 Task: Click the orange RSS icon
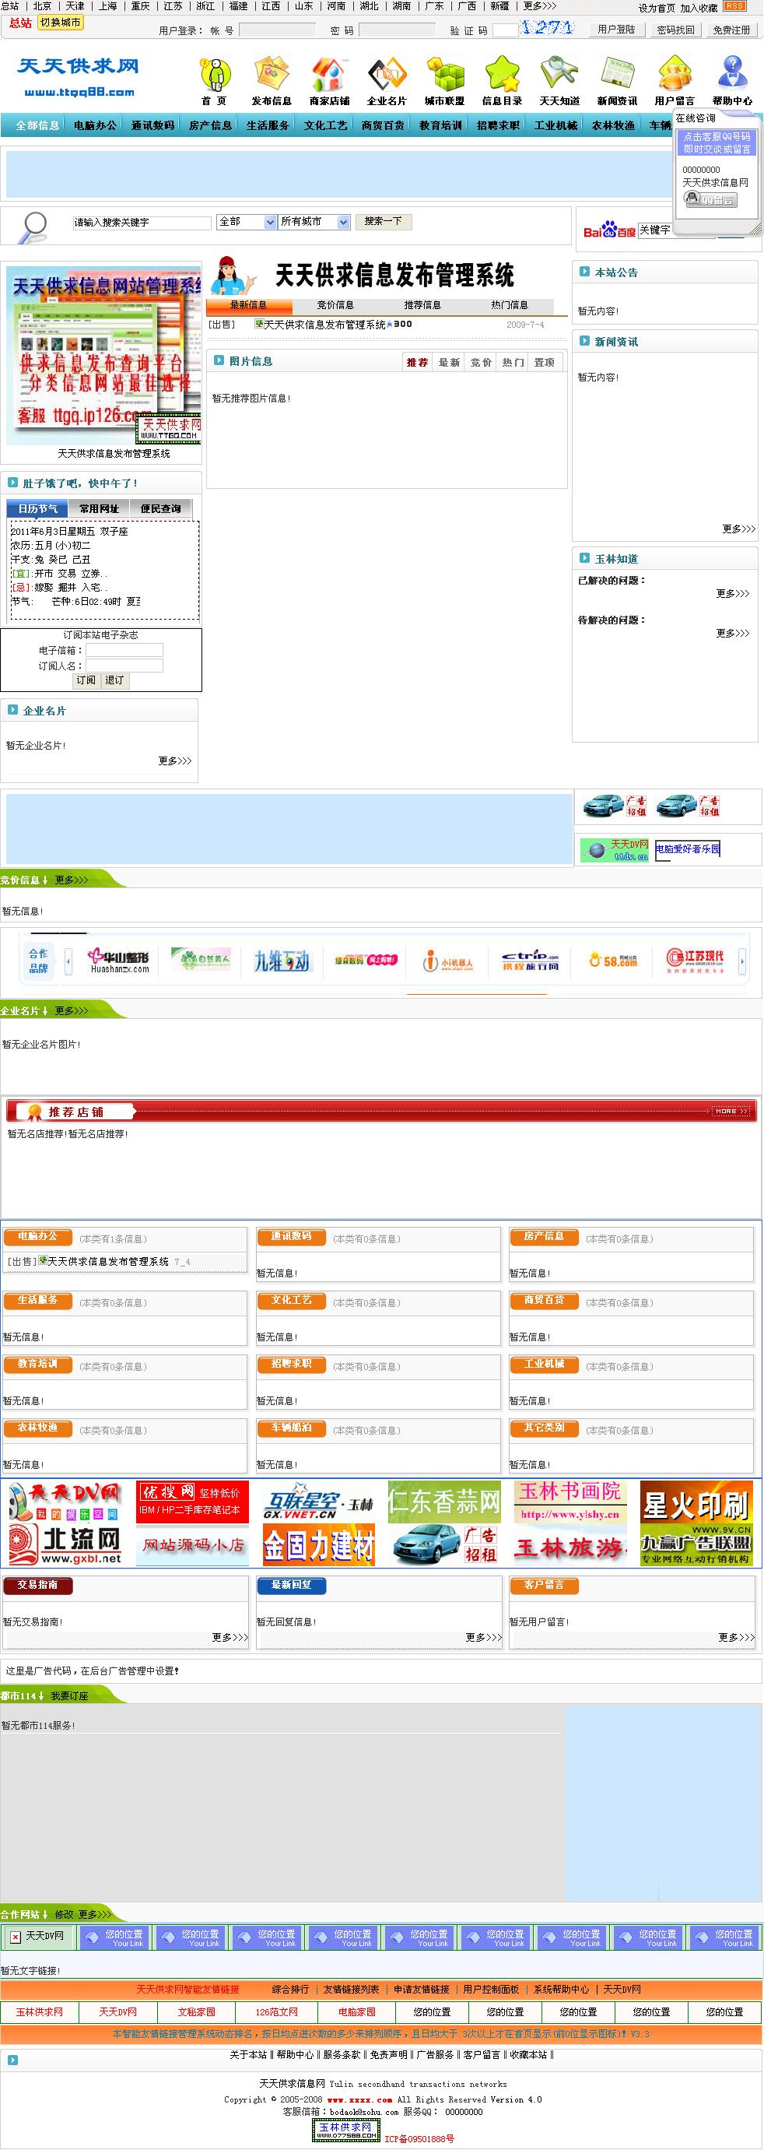734,6
